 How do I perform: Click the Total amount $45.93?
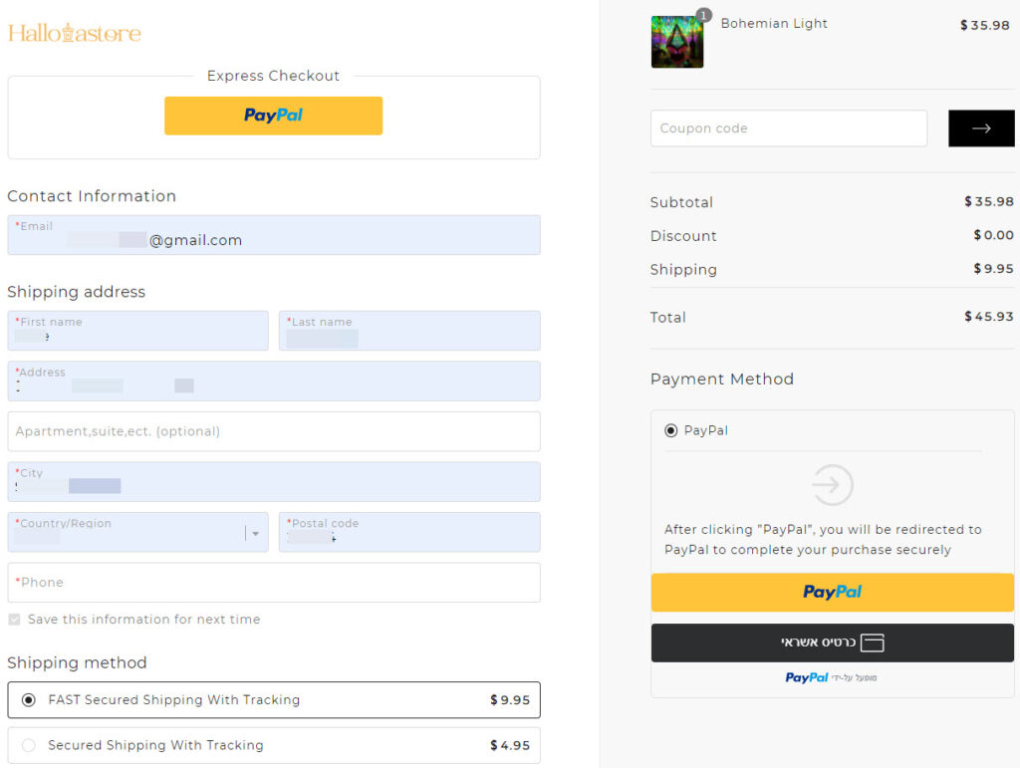tap(989, 317)
